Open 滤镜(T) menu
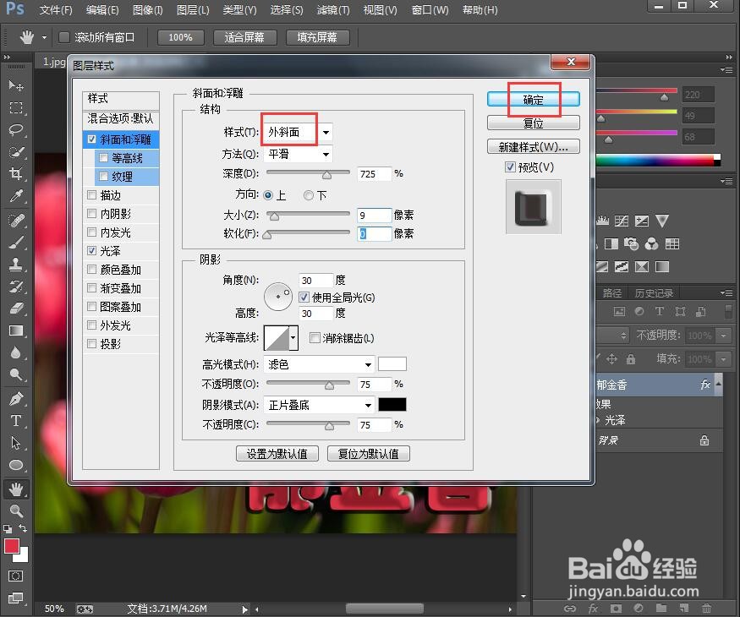The height and width of the screenshot is (617, 740). click(333, 10)
